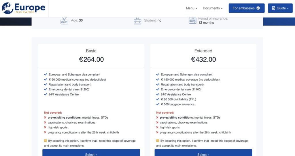
Task: Select the Basic plan
Action: 91,153
